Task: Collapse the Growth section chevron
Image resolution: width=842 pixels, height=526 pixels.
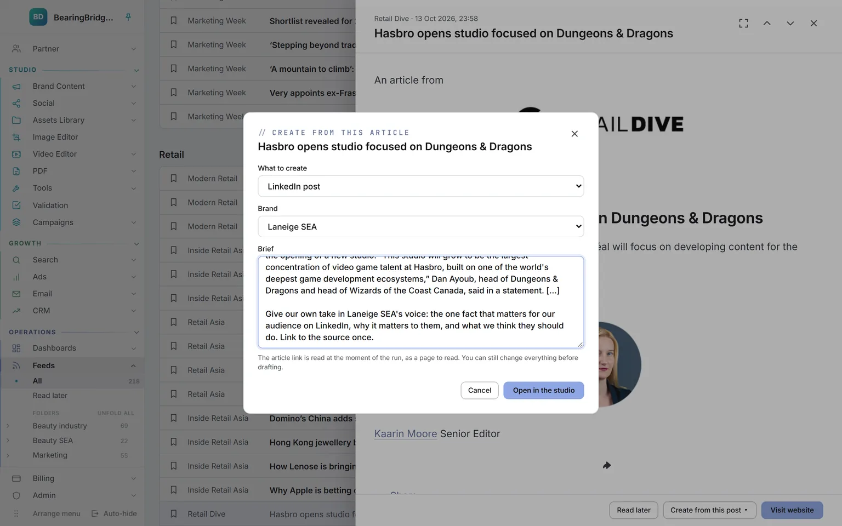Action: coord(136,244)
